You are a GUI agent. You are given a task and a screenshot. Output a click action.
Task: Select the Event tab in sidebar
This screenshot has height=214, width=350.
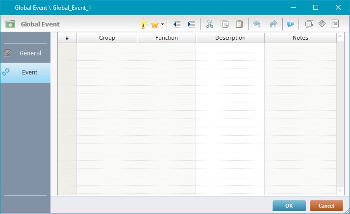[x=25, y=72]
